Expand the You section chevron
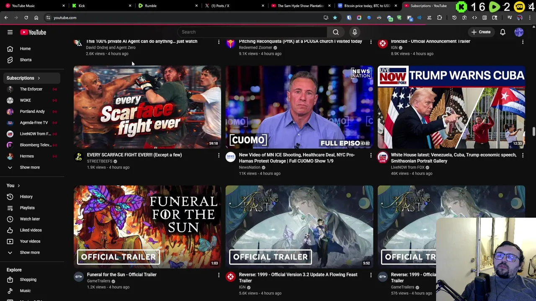Viewport: 536px width, 301px height. coord(18,186)
